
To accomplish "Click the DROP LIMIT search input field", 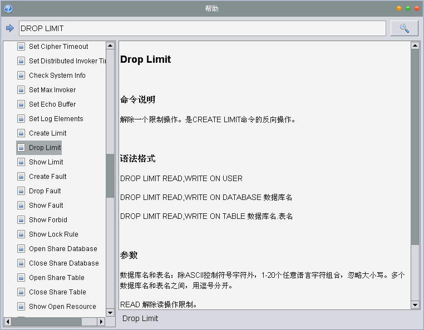I will [x=203, y=28].
